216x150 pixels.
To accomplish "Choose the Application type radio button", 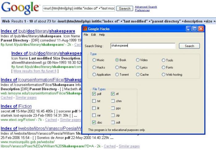I will [x=94, y=74].
